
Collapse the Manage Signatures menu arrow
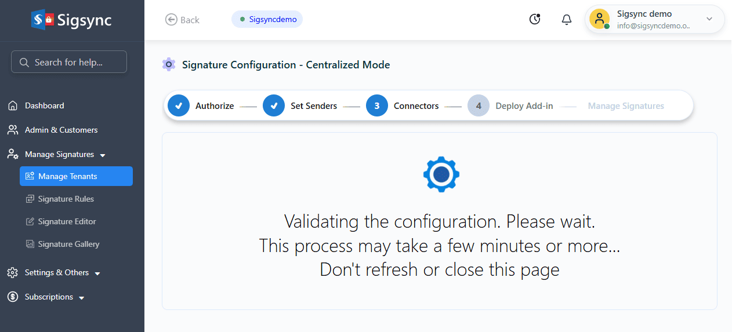(x=103, y=155)
